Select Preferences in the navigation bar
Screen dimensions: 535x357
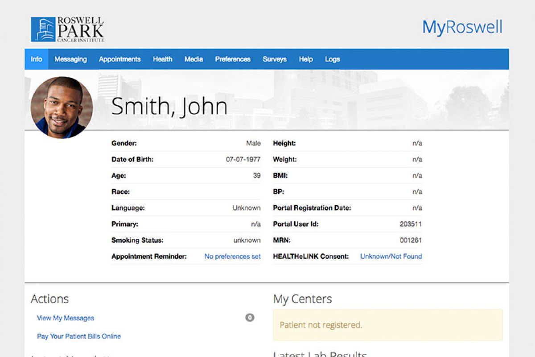[x=233, y=59]
